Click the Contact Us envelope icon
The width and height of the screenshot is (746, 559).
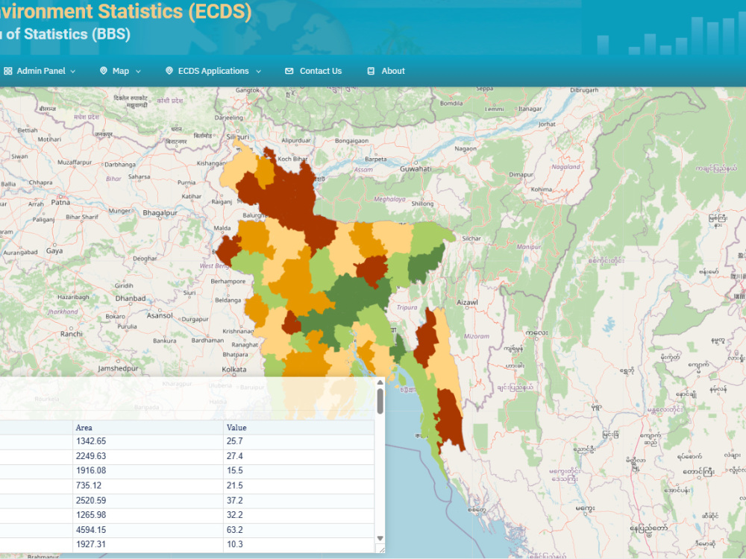click(x=289, y=71)
